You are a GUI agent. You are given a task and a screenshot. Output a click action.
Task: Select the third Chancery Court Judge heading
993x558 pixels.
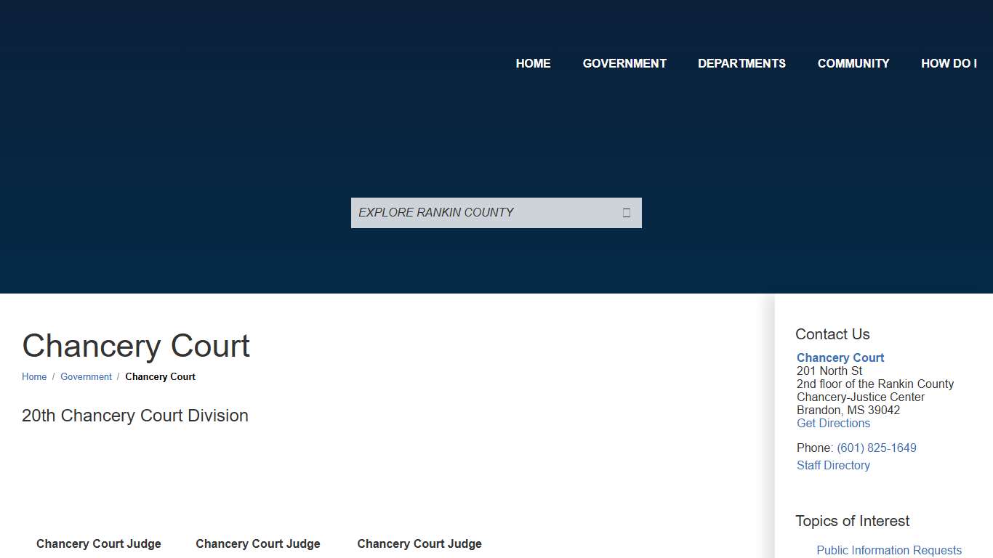pos(419,543)
